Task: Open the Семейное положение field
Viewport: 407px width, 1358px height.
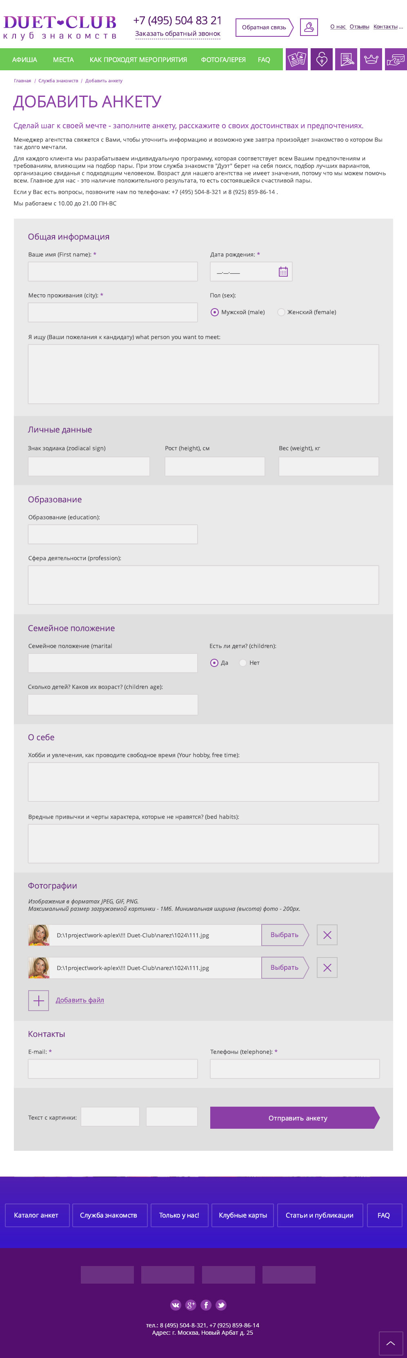Action: pyautogui.click(x=113, y=663)
